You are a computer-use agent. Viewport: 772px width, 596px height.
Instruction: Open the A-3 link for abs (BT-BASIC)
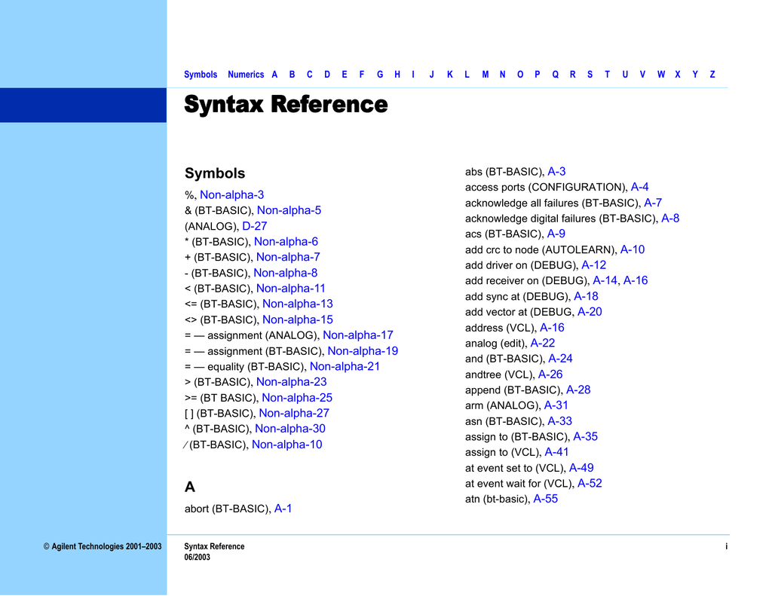coord(556,171)
